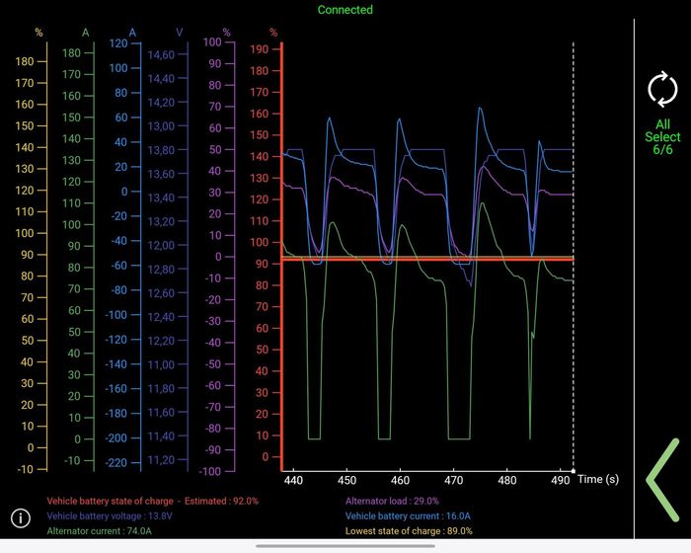Open the info icon
The width and height of the screenshot is (691, 553).
coord(21,517)
